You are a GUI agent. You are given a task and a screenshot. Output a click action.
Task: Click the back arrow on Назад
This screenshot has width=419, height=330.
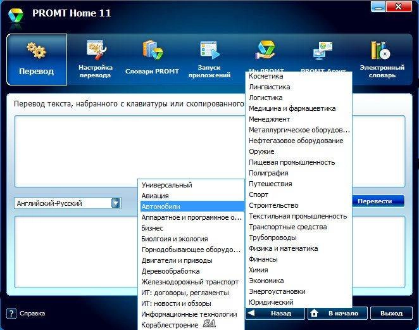pos(251,313)
